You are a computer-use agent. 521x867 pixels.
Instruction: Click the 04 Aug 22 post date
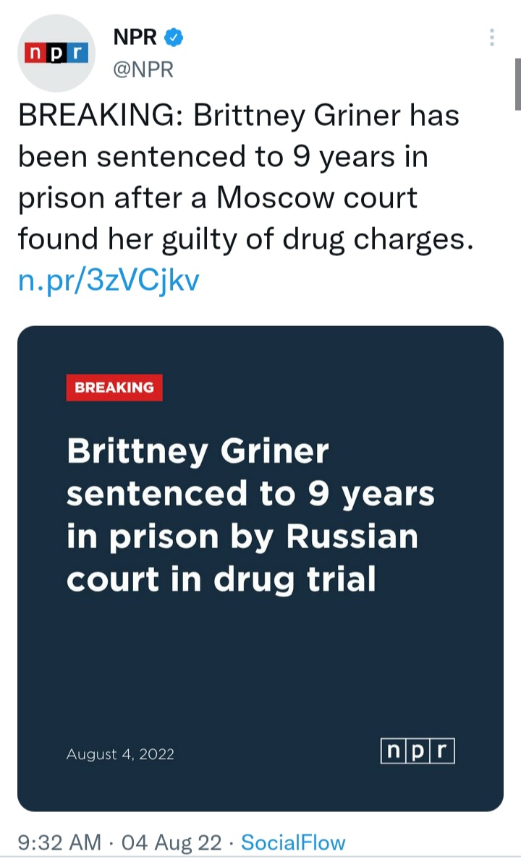coord(171,842)
